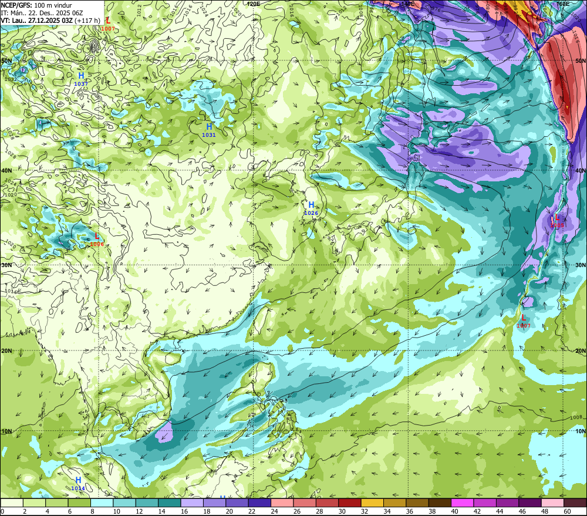Click the 120E longitude label
The height and width of the screenshot is (516, 587).
tap(254, 4)
